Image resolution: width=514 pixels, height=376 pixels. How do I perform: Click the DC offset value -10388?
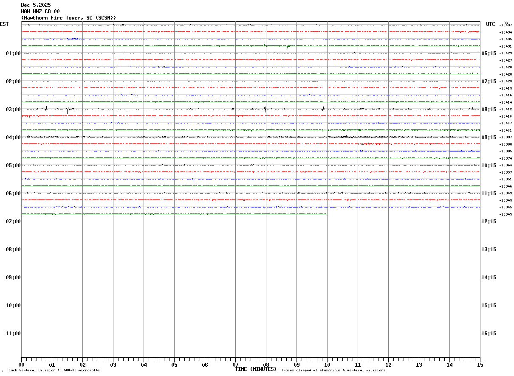(x=506, y=144)
